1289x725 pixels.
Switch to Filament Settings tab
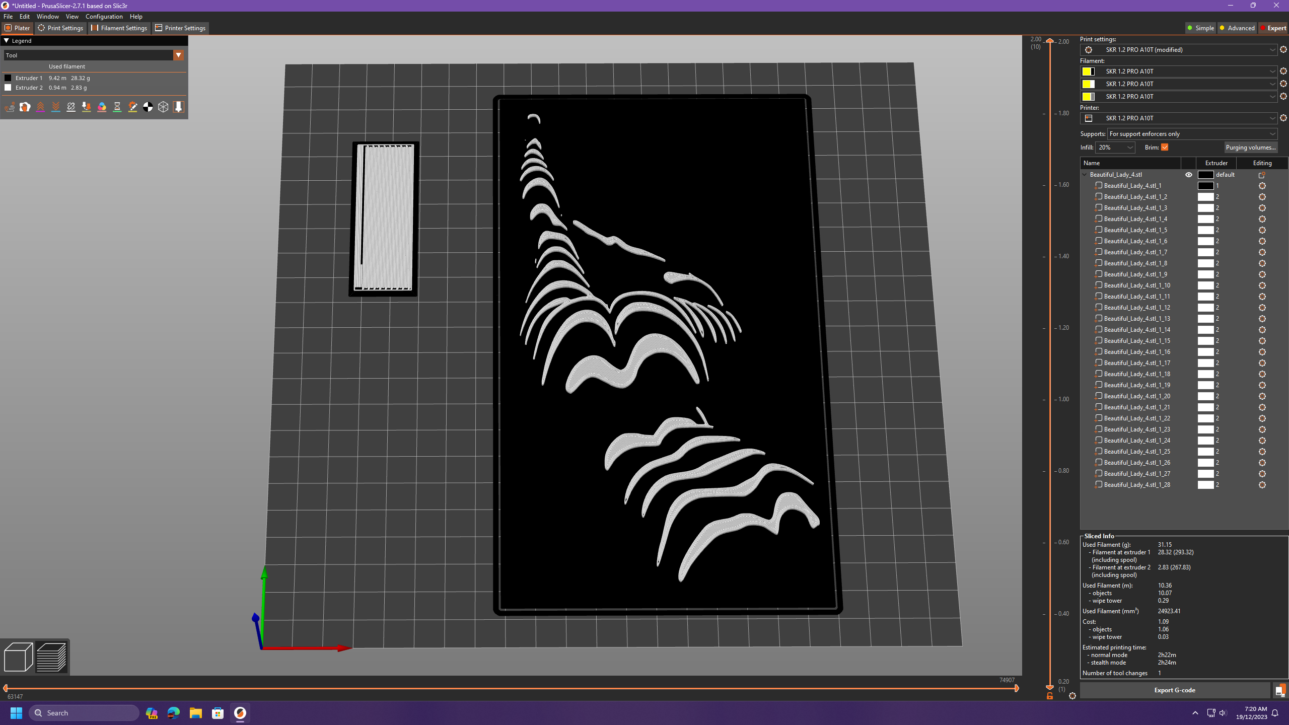point(119,28)
